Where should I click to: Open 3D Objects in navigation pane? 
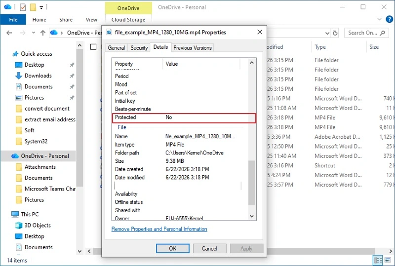click(x=38, y=225)
